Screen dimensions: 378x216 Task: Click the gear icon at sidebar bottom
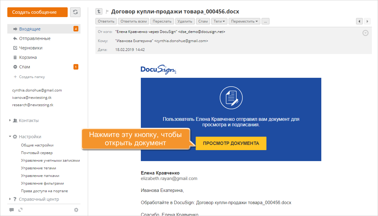click(76, 210)
